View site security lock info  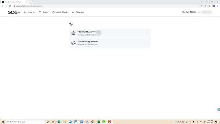[14, 6]
